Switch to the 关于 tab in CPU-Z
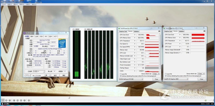Image resolution: width=215 pixels, height=106 pixels. (55, 36)
